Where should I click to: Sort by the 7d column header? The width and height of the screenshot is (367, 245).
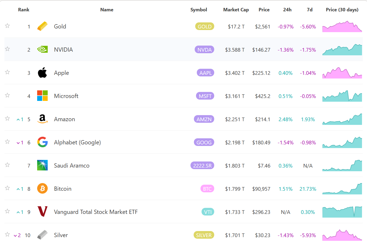310,10
